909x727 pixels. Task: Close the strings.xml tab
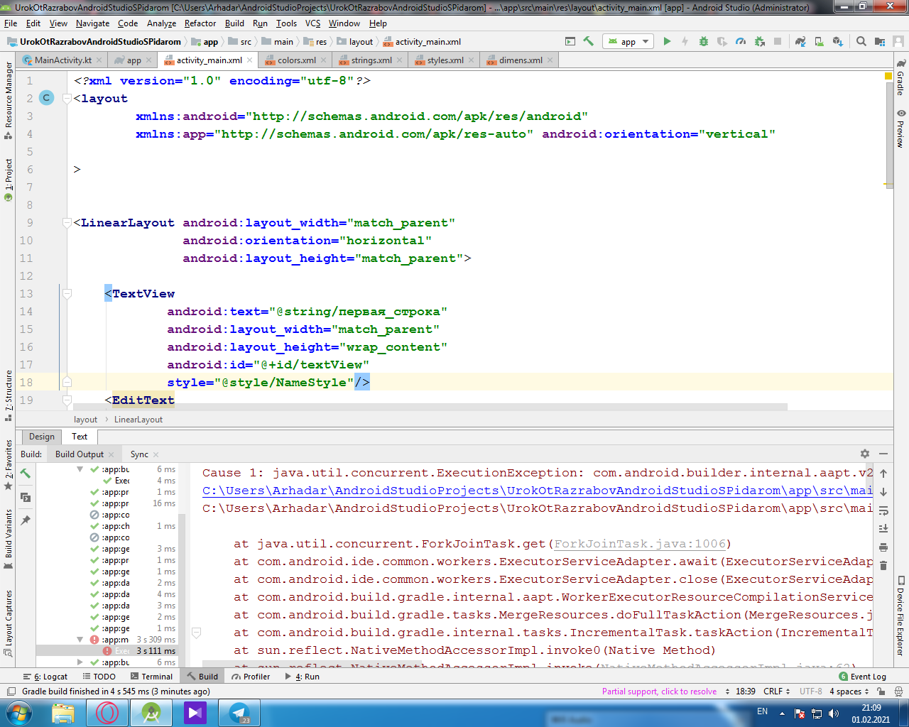400,60
